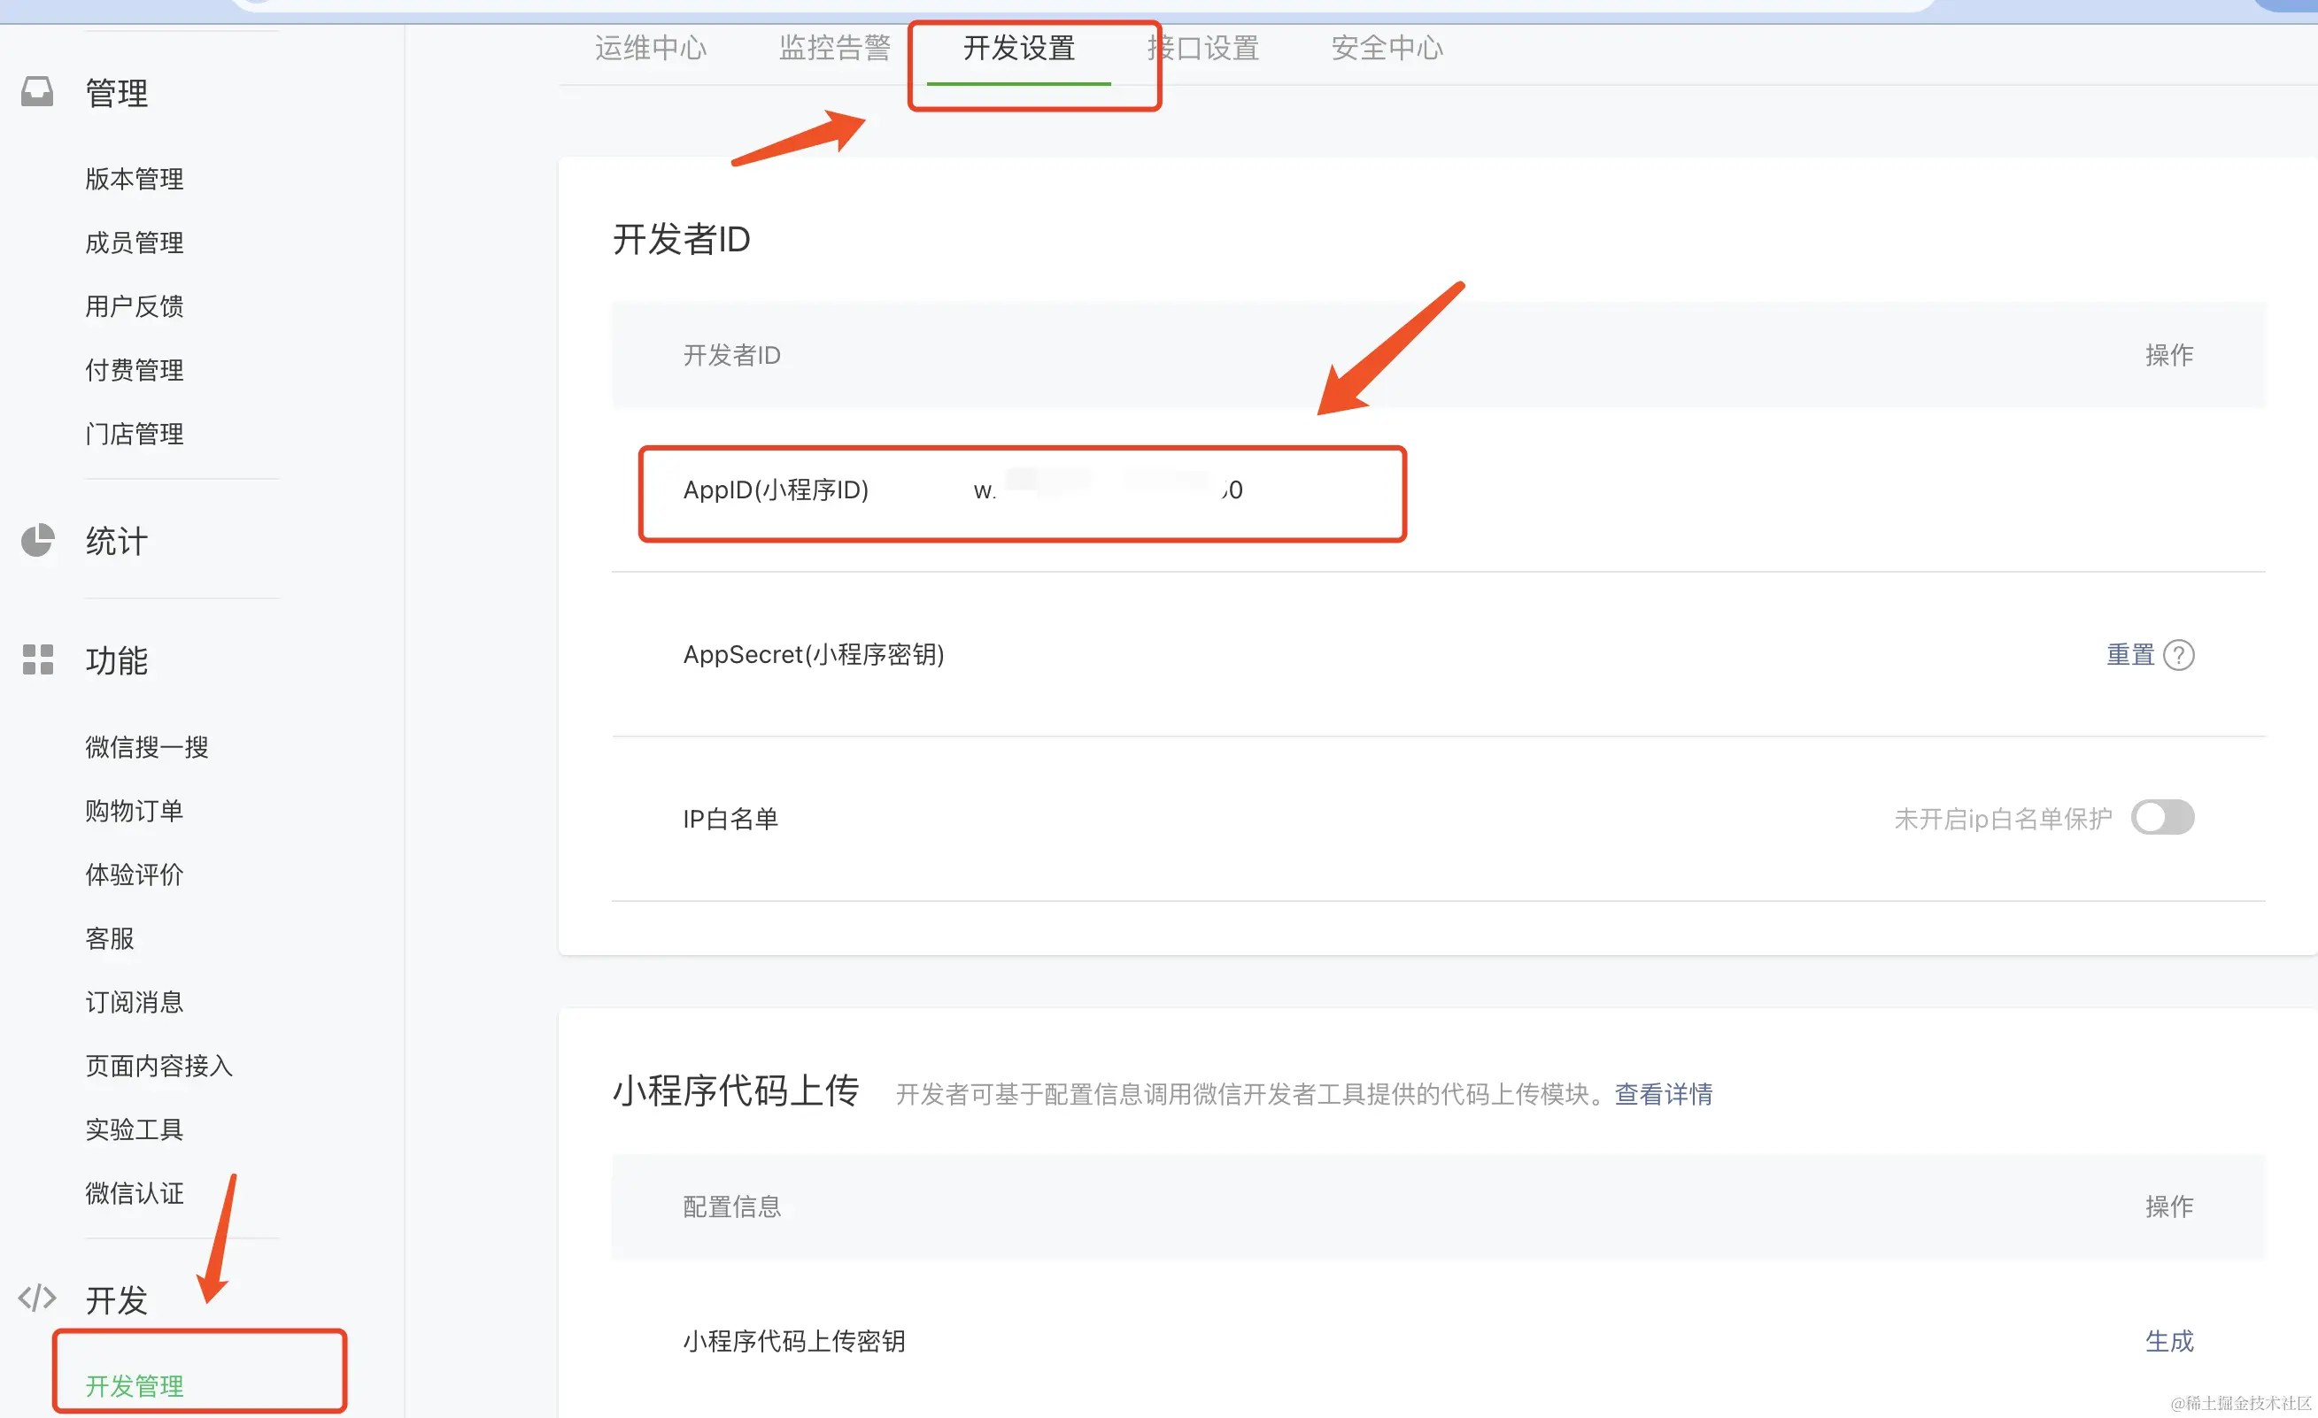
Task: Open 微信搜一搜 in the sidebar
Action: [x=147, y=746]
